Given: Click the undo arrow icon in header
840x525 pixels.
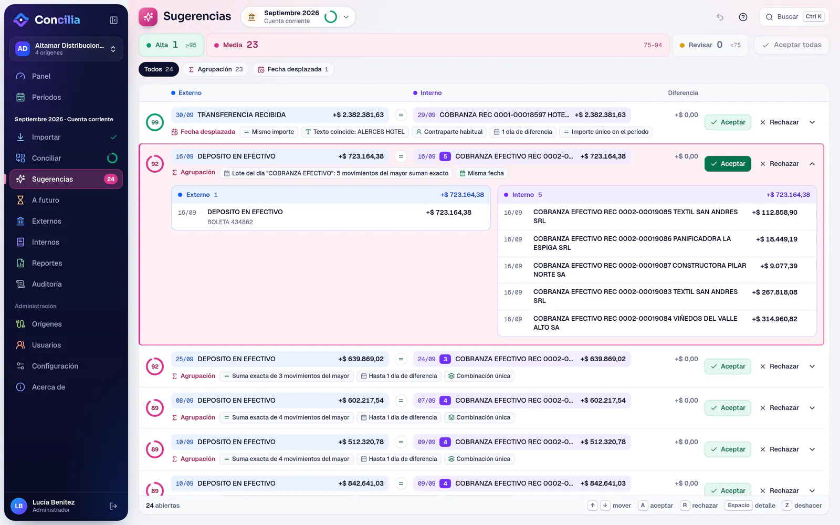Looking at the screenshot, I should 720,17.
